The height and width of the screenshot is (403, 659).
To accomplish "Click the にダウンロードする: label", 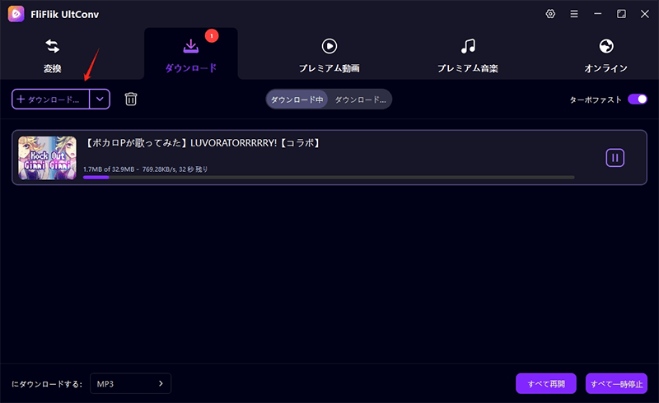I will click(x=47, y=384).
